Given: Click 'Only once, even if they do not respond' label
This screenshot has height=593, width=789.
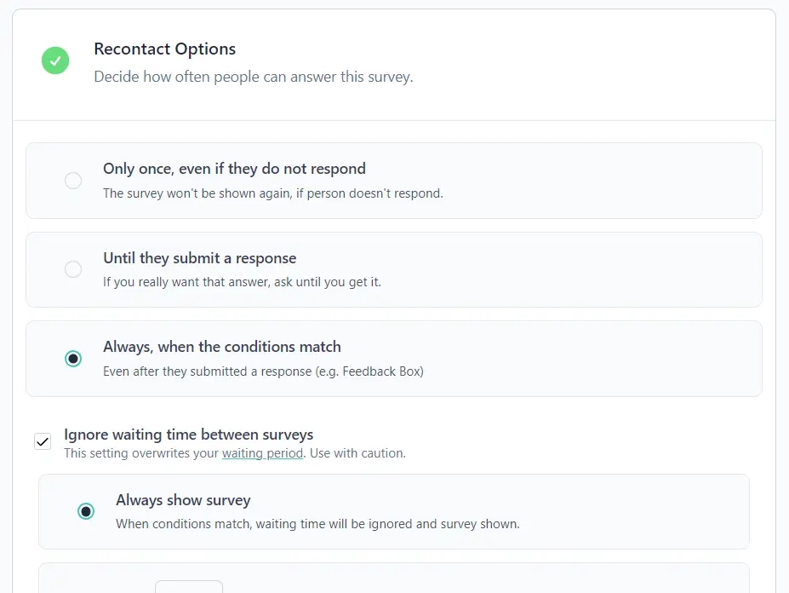Looking at the screenshot, I should pos(234,169).
